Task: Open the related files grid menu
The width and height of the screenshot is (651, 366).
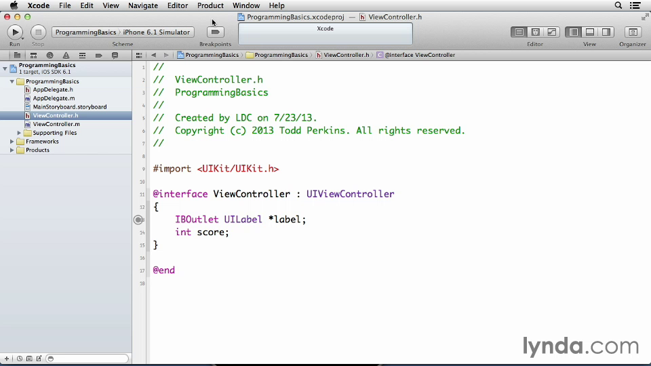Action: (139, 55)
